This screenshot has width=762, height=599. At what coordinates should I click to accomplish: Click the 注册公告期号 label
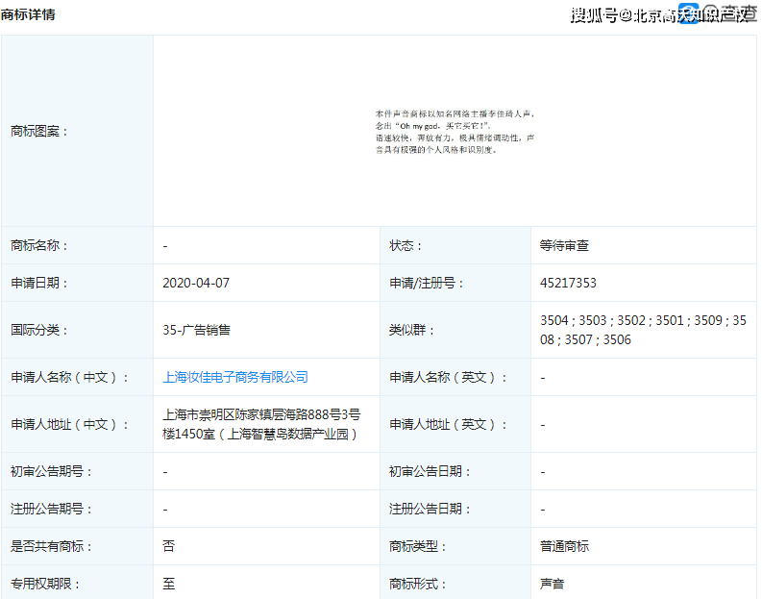click(52, 509)
